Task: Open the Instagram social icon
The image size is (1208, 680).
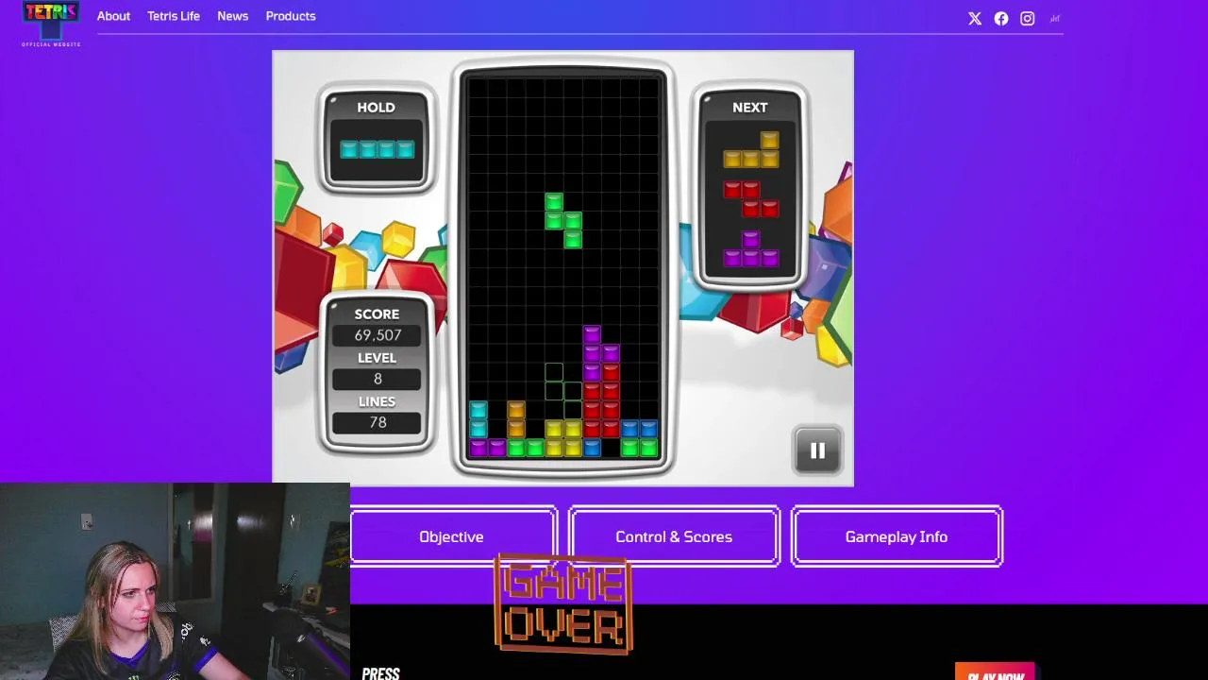Action: (1028, 18)
